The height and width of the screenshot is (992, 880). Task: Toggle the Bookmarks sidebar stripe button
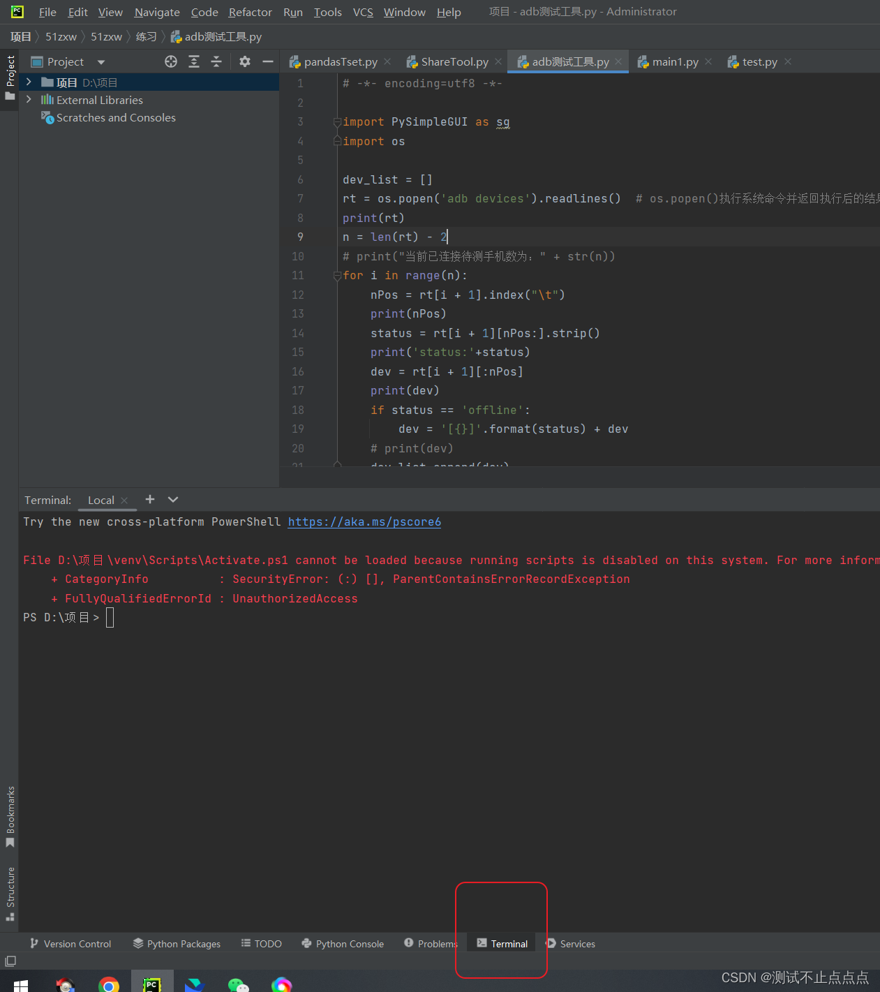(10, 817)
